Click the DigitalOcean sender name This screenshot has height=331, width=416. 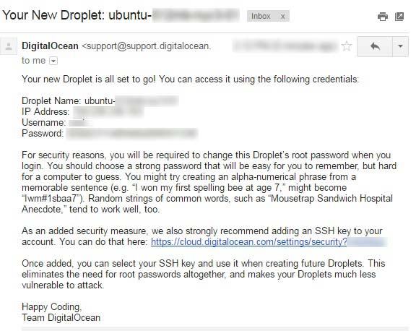(50, 46)
